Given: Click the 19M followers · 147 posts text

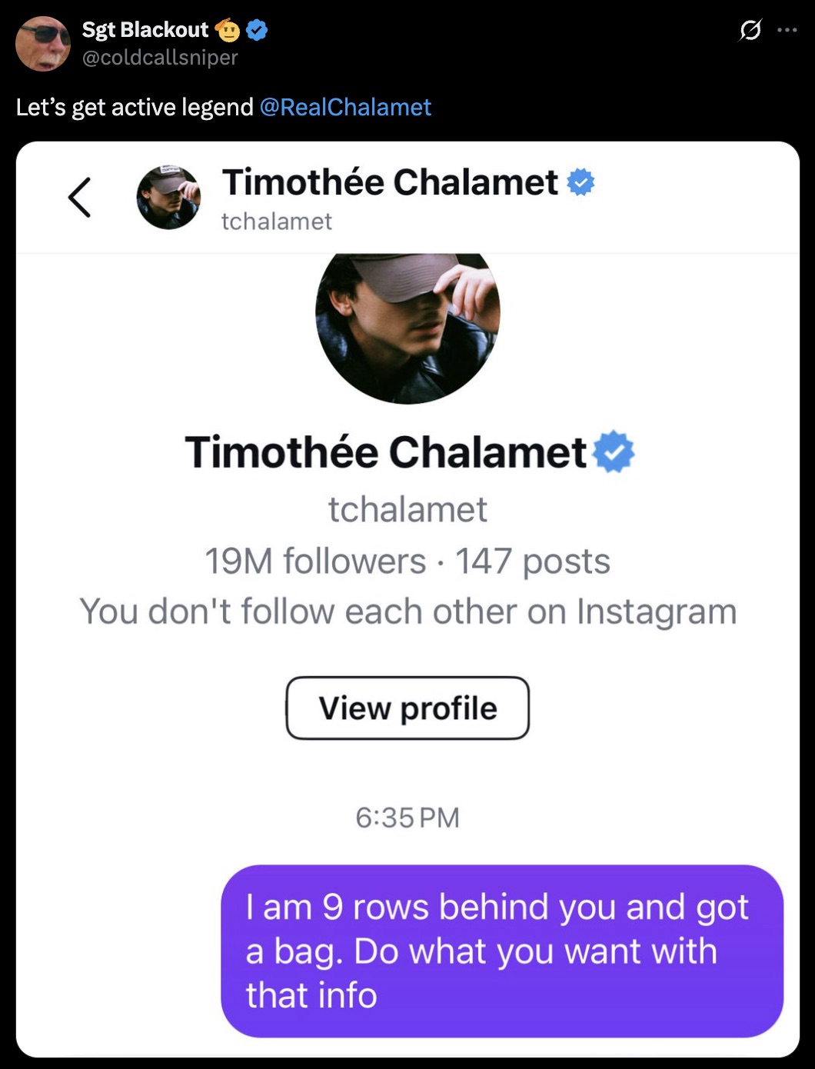Looking at the screenshot, I should coord(407,561).
